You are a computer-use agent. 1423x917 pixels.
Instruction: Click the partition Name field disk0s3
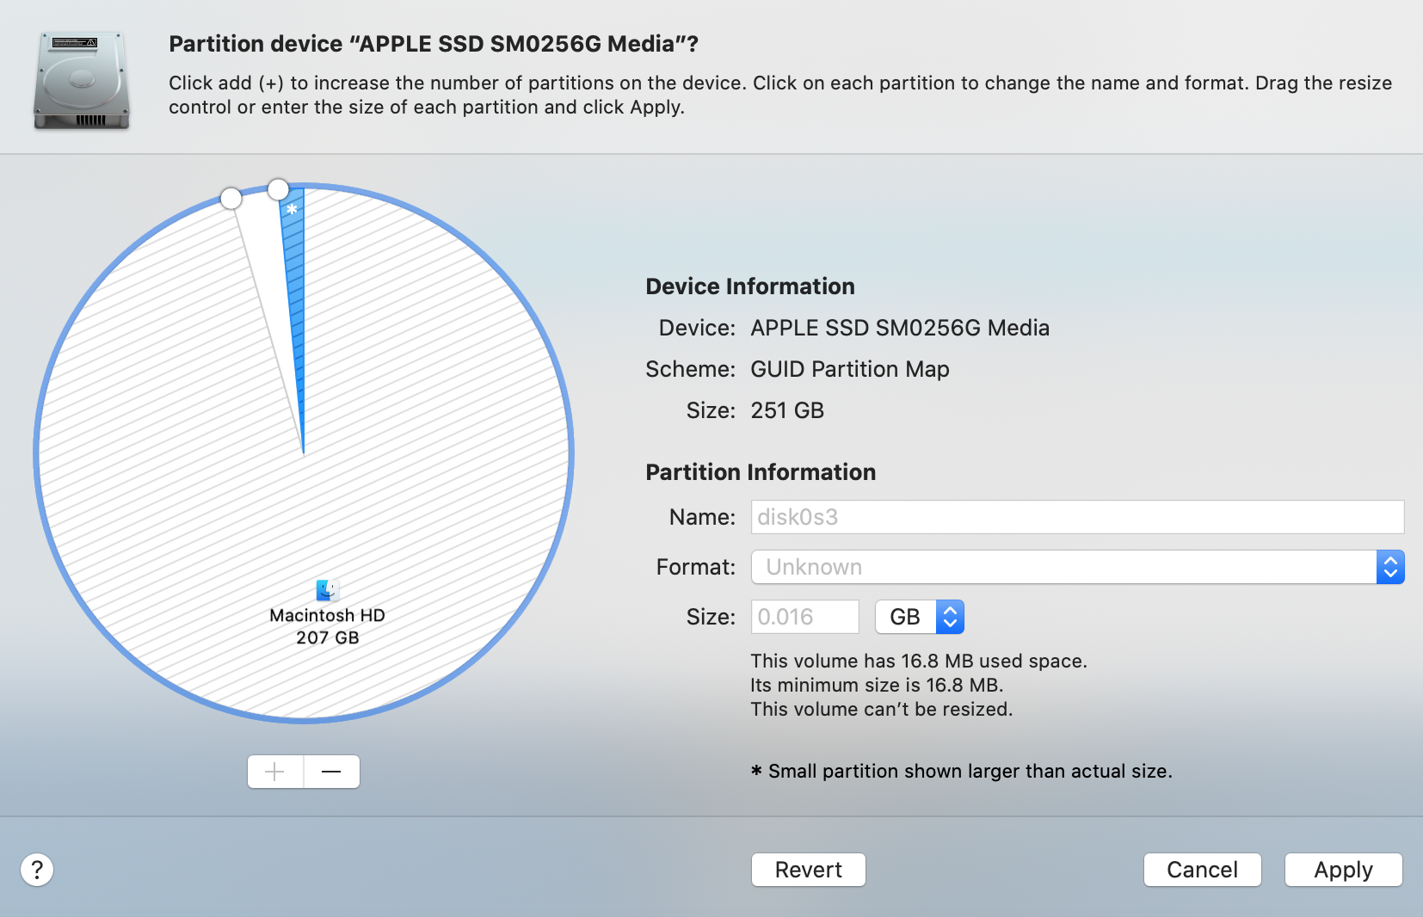[1077, 517]
